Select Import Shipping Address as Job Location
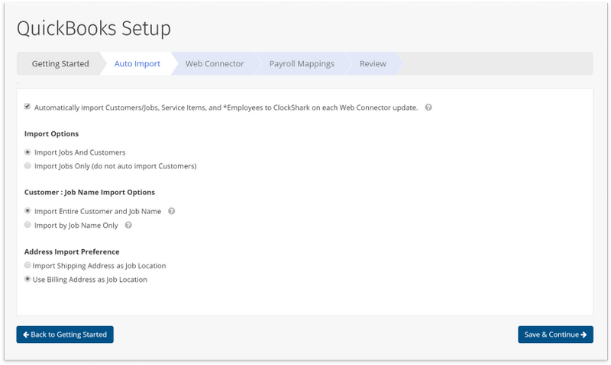 pos(27,265)
